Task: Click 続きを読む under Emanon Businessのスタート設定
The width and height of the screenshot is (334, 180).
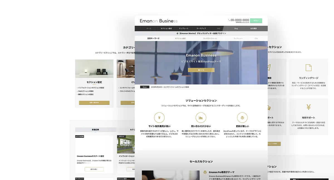Action: click(94, 169)
